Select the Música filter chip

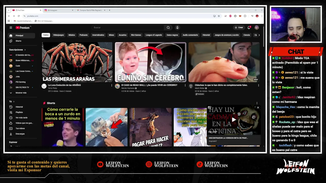[72, 35]
